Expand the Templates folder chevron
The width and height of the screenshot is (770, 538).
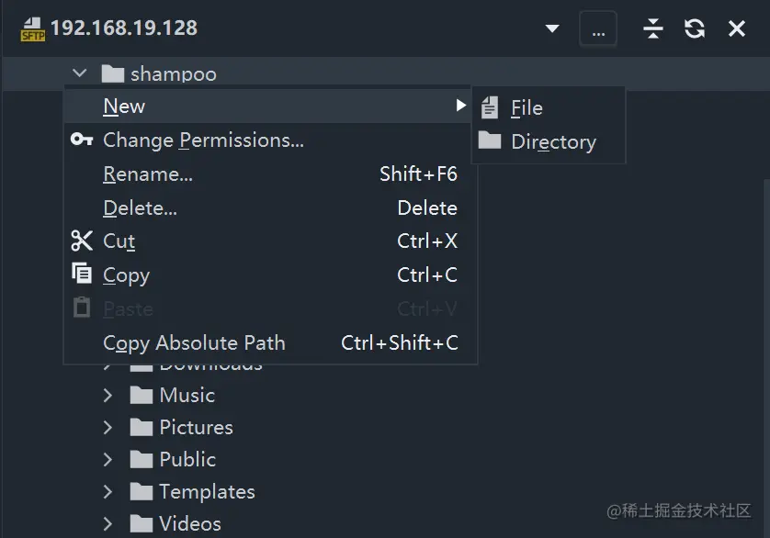108,492
